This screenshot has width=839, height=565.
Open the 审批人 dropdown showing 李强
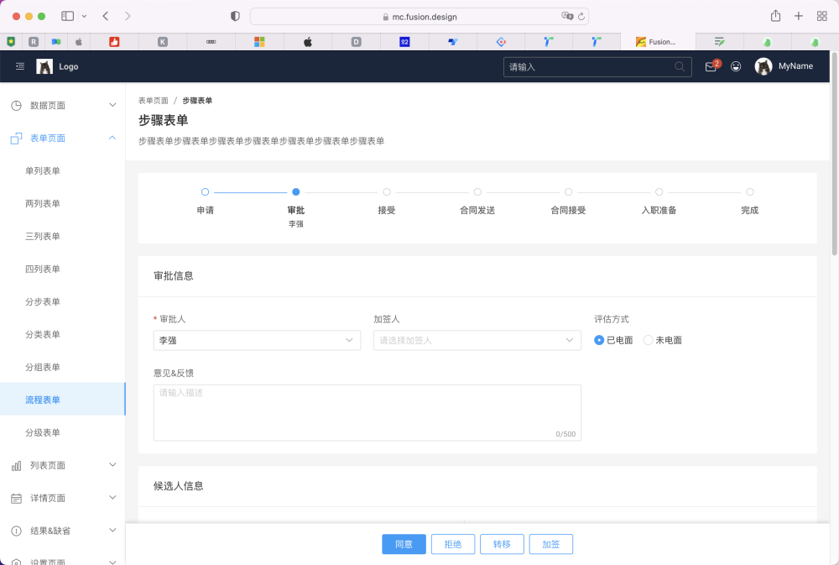point(256,340)
